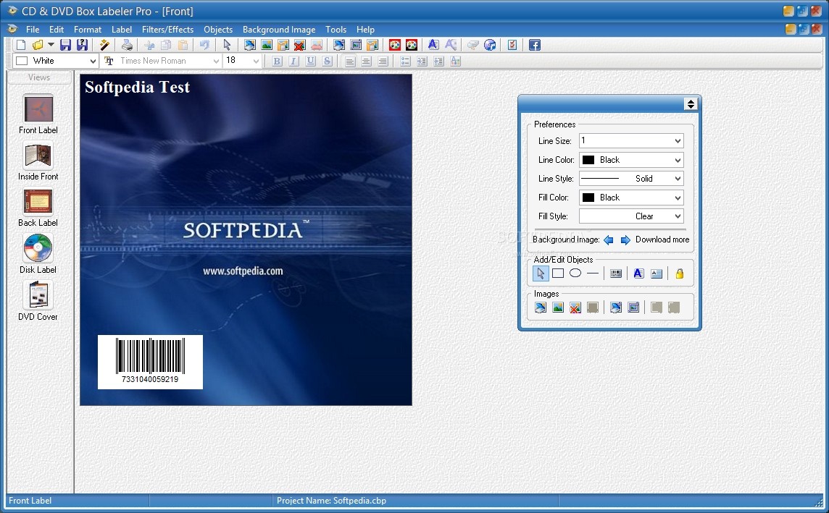This screenshot has width=829, height=513.
Task: Open the Tools menu
Action: (336, 30)
